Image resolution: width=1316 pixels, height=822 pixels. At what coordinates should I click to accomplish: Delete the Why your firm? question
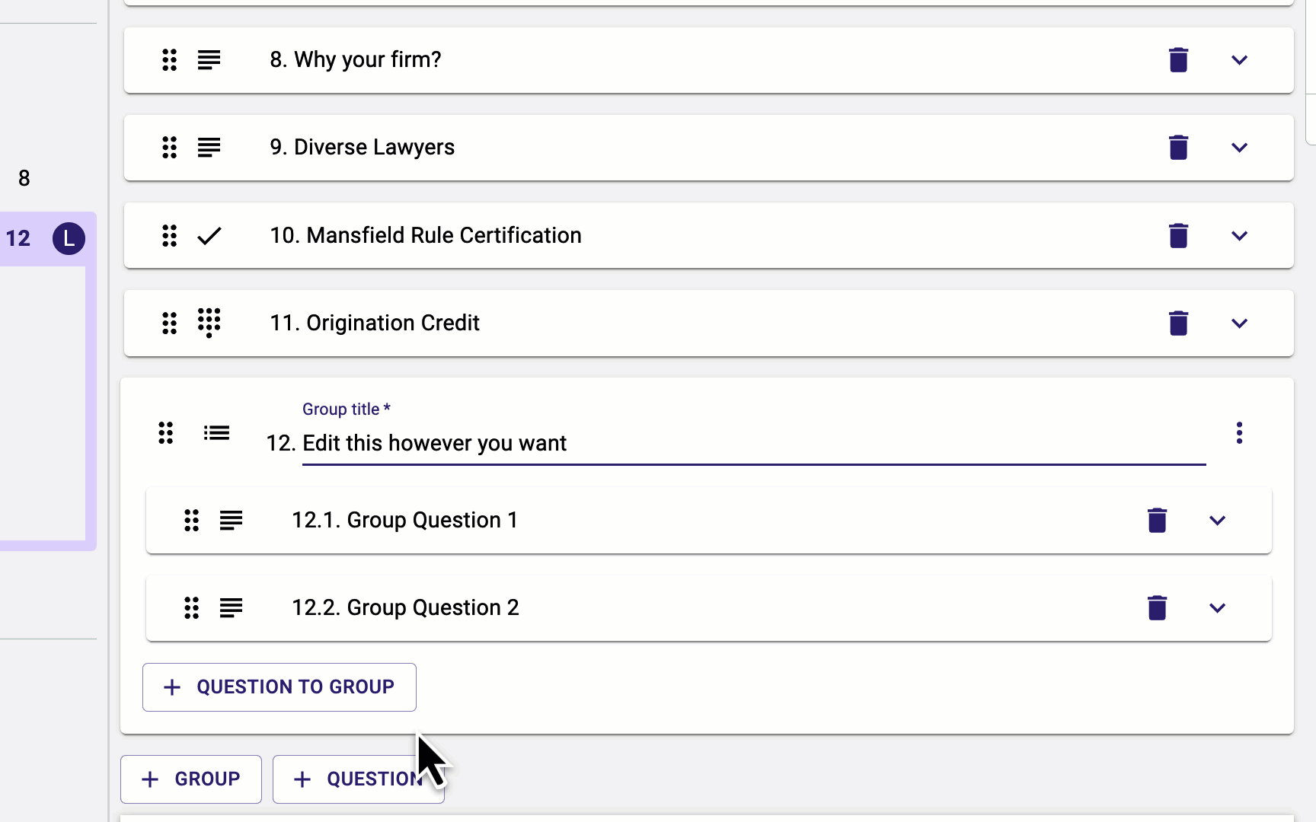click(x=1178, y=59)
